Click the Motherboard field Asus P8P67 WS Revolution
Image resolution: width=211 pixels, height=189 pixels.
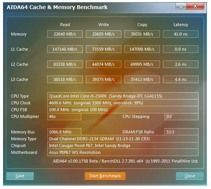coord(123,152)
